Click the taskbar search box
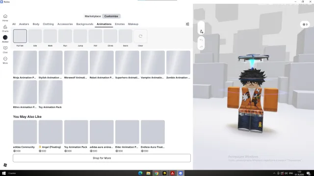The image size is (314, 176). point(12,173)
